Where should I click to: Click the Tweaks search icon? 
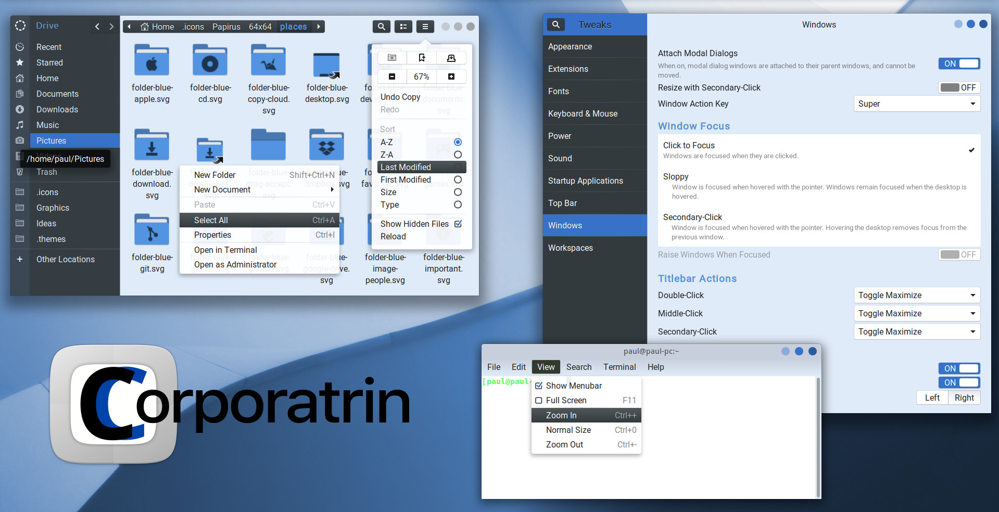[x=556, y=24]
